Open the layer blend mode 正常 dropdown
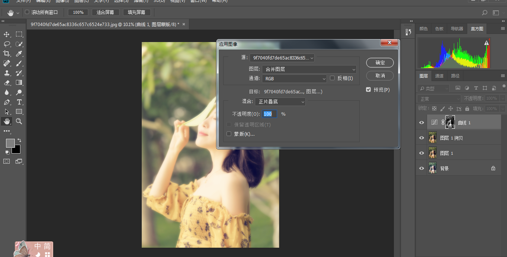507x257 pixels. pyautogui.click(x=439, y=99)
